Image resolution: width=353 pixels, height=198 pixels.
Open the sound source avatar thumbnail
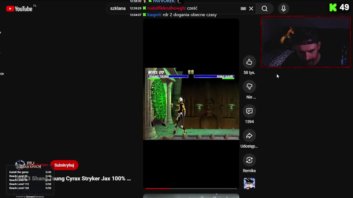click(x=249, y=183)
